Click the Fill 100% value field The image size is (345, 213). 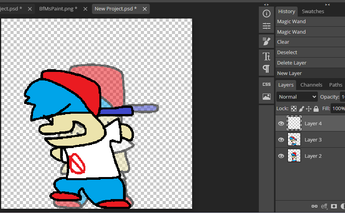click(x=338, y=109)
